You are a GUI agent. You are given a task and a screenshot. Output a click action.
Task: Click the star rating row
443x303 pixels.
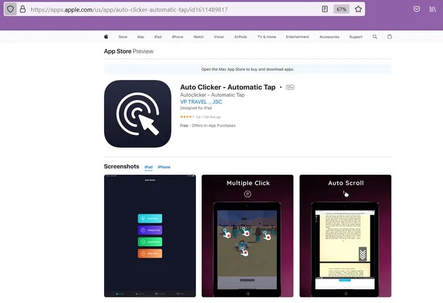(200, 117)
